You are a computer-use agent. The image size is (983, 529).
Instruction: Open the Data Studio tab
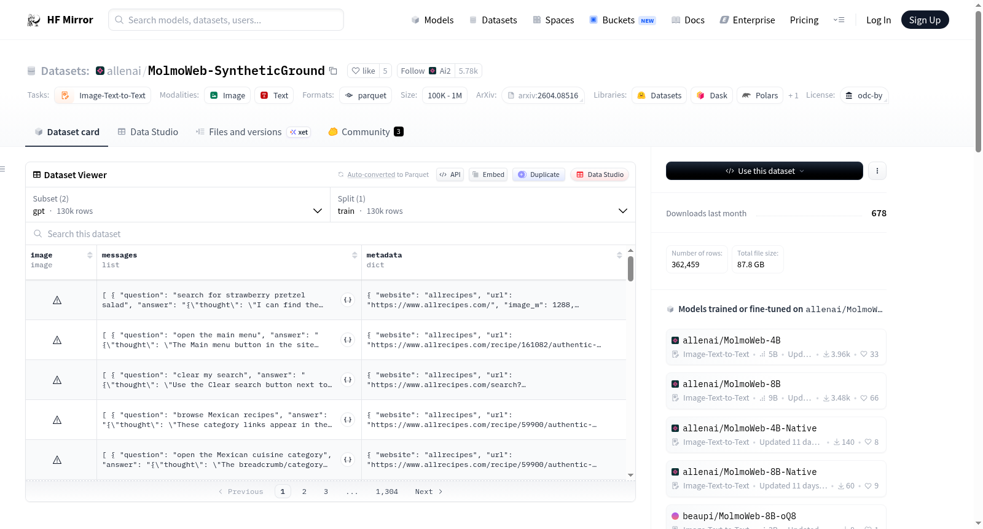point(148,131)
